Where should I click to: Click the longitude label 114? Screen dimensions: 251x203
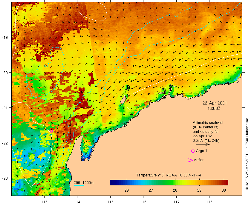(x=77, y=202)
